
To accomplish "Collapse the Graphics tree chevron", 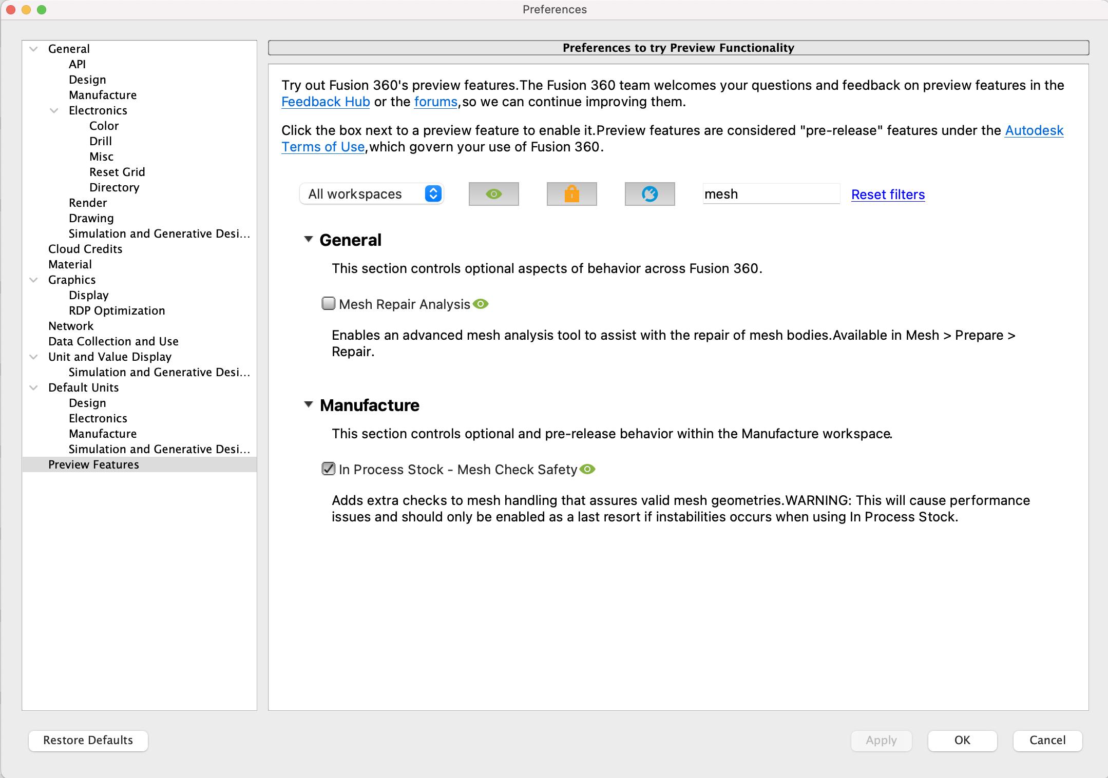I will pos(34,280).
